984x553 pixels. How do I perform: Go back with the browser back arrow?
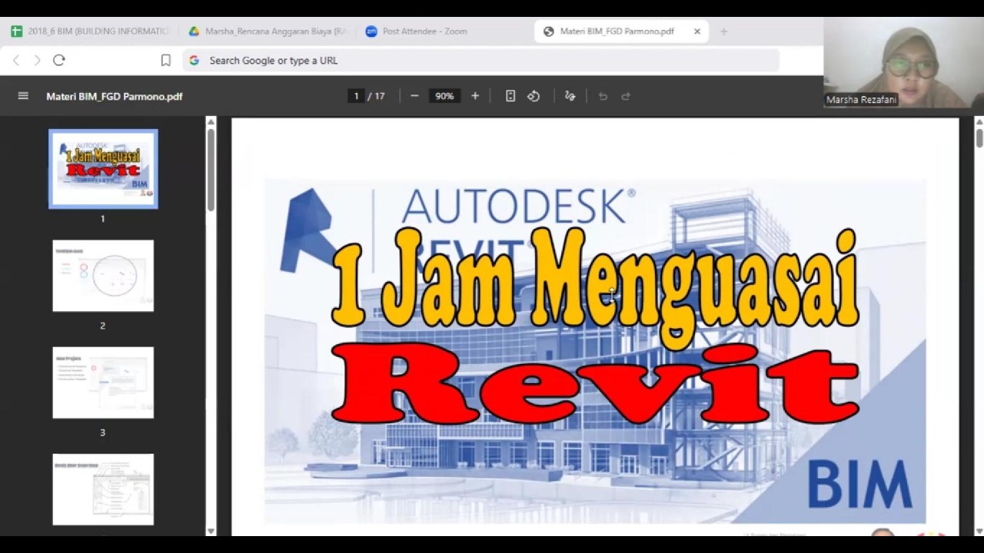tap(16, 60)
